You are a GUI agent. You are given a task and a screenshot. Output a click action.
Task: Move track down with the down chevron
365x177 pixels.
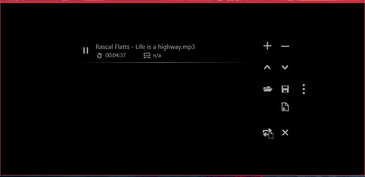[285, 67]
